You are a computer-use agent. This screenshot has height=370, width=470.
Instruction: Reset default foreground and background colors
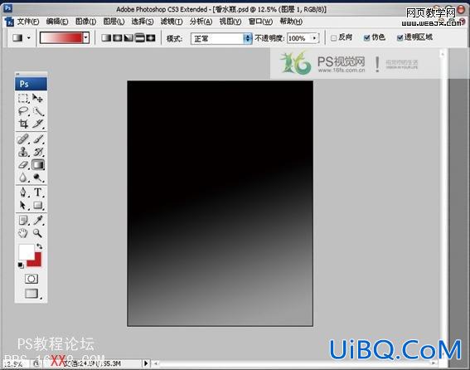tap(21, 265)
